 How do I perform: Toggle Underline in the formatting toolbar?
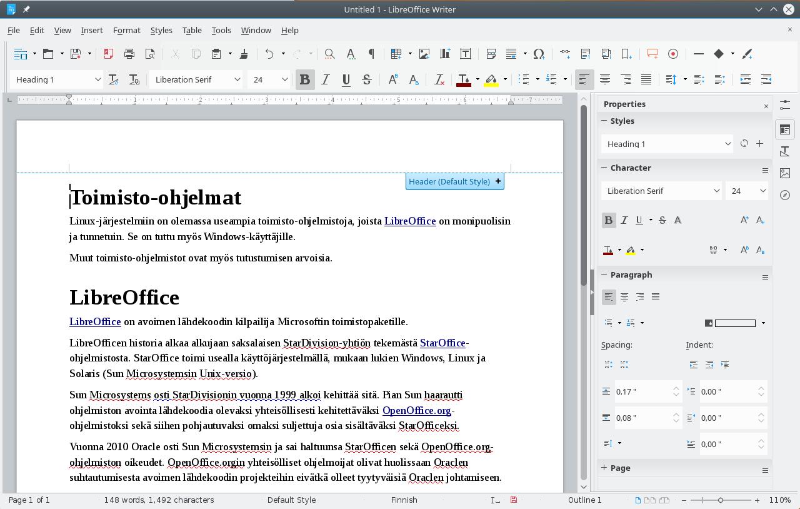click(x=346, y=79)
